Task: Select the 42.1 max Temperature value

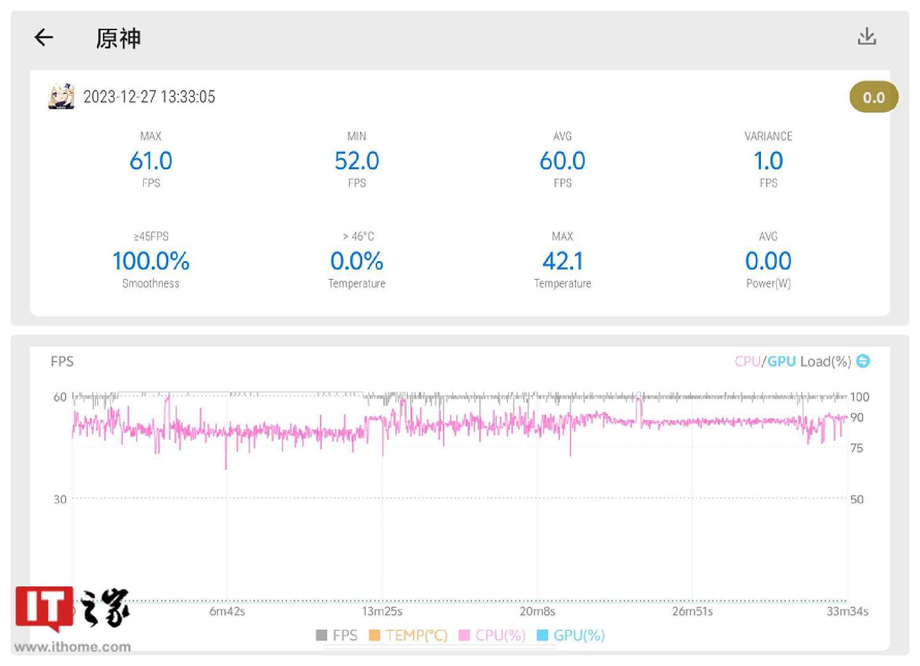Action: 562,261
